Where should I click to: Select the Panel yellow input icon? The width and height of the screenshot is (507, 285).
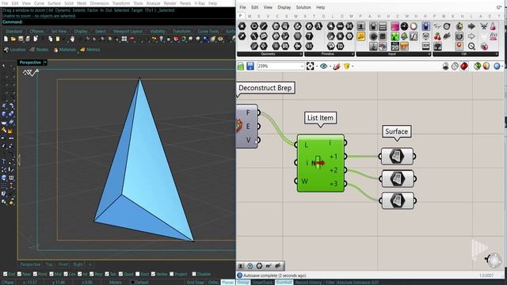pyautogui.click(x=361, y=36)
